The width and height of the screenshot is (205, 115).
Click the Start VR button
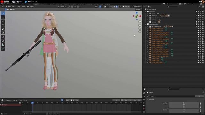tap(126, 6)
